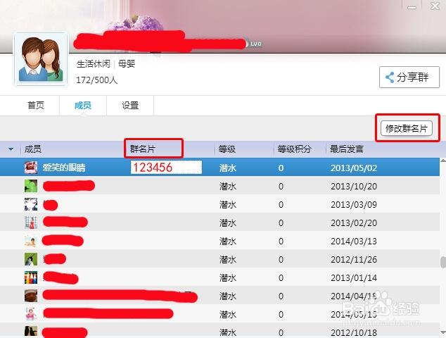The height and width of the screenshot is (338, 446).
Task: Sort by 等级 column header
Action: point(227,149)
